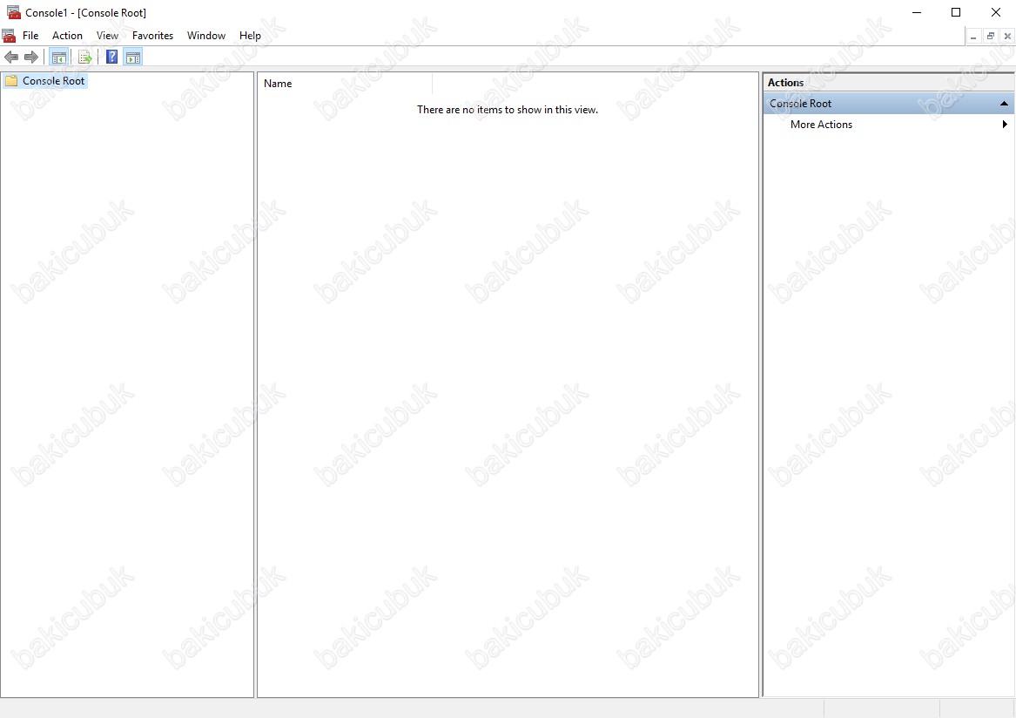The image size is (1016, 718).
Task: Close the inner Console Root child window
Action: click(x=1007, y=37)
